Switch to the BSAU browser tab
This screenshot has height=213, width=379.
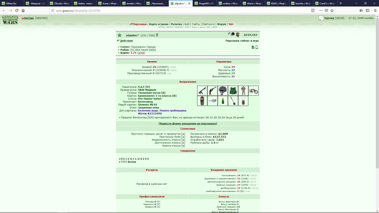pyautogui.click(x=277, y=3)
